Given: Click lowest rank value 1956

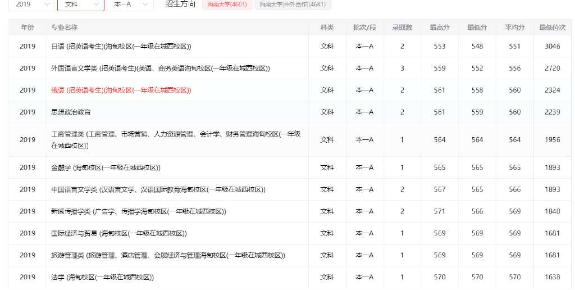Looking at the screenshot, I should tap(553, 140).
